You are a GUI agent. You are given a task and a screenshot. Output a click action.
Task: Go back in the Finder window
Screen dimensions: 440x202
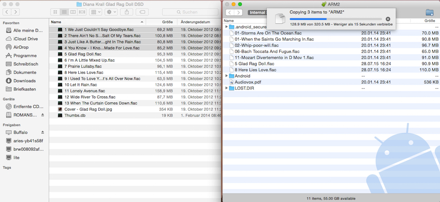(7, 12)
